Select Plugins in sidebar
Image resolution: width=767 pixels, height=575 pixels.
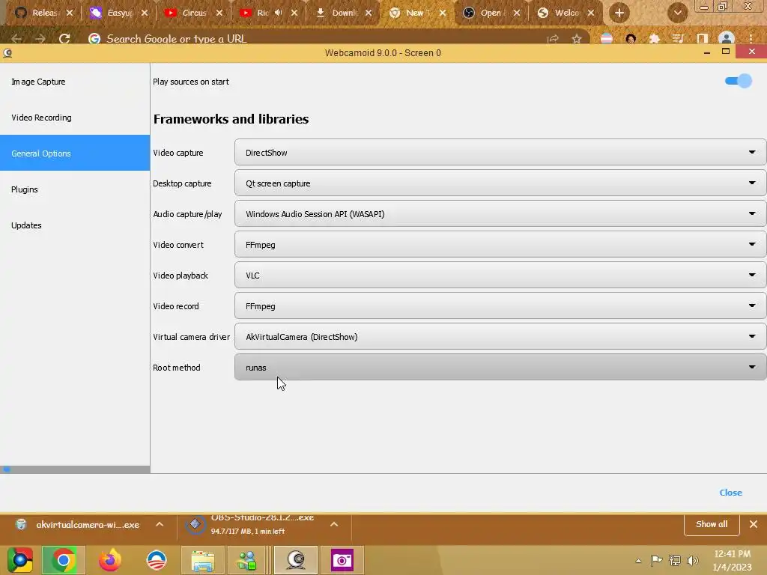(75, 189)
